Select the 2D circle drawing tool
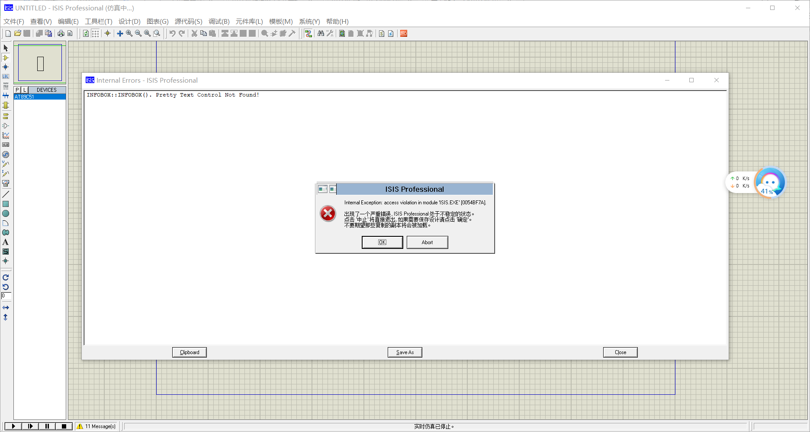Viewport: 810px width, 432px height. click(x=6, y=213)
